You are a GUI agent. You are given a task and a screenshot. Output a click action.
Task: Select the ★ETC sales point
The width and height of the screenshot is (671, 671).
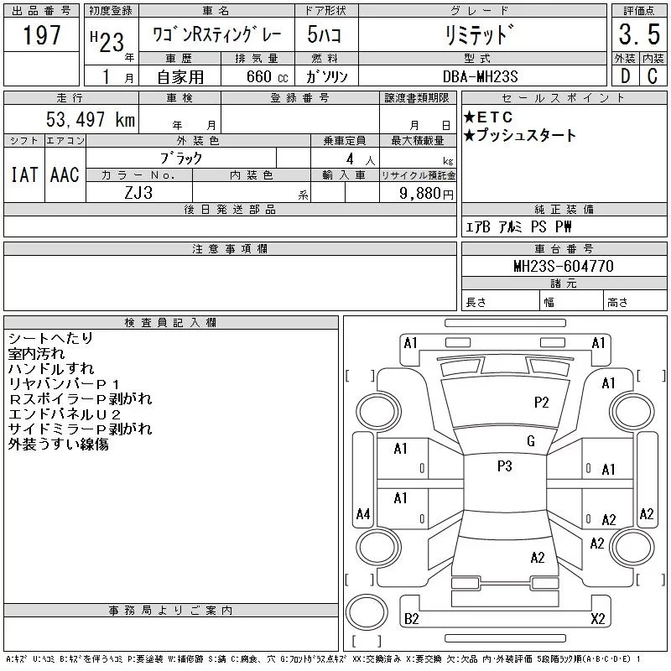pos(488,117)
